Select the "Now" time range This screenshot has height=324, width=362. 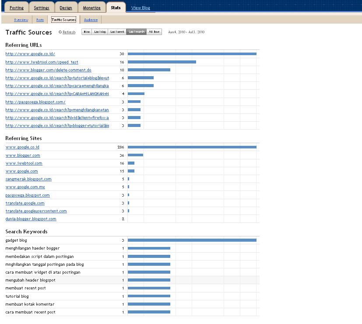pyautogui.click(x=86, y=32)
